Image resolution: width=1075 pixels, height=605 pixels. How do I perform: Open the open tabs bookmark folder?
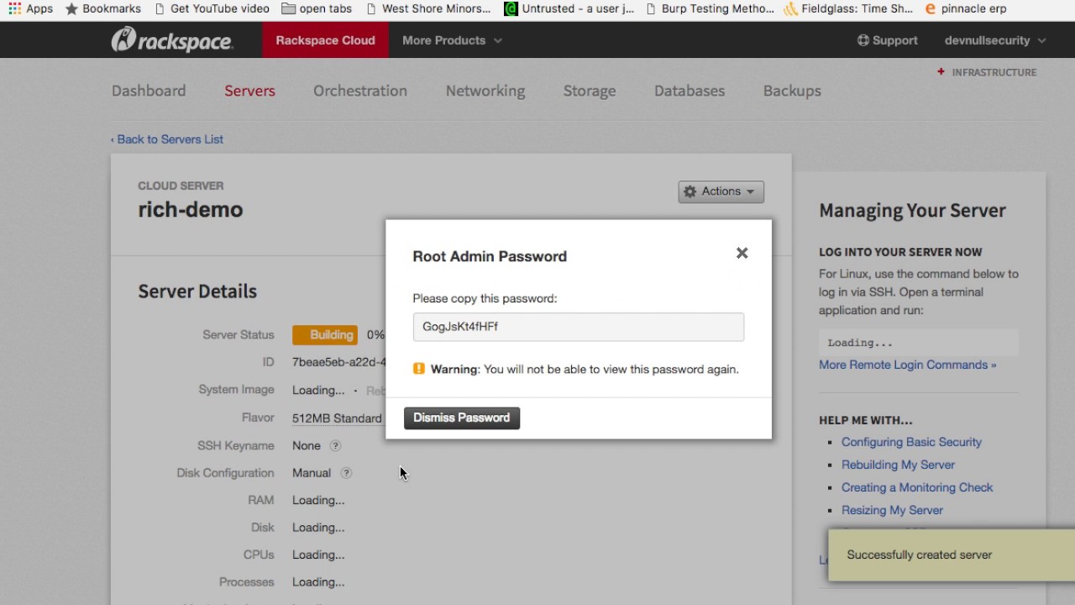point(316,8)
